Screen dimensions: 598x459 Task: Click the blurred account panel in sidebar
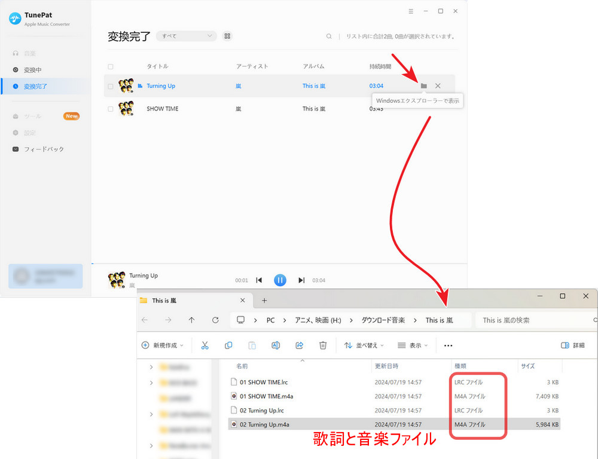pos(45,276)
